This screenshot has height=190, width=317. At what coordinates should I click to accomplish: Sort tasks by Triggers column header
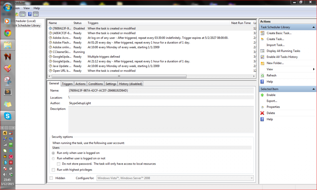158,23
